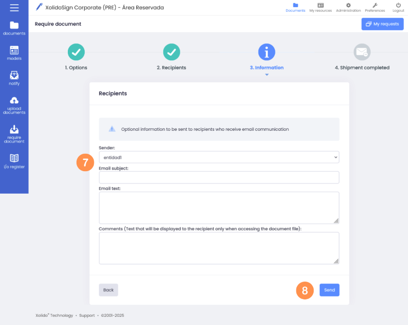Open My requests button
The image size is (408, 325).
(382, 24)
